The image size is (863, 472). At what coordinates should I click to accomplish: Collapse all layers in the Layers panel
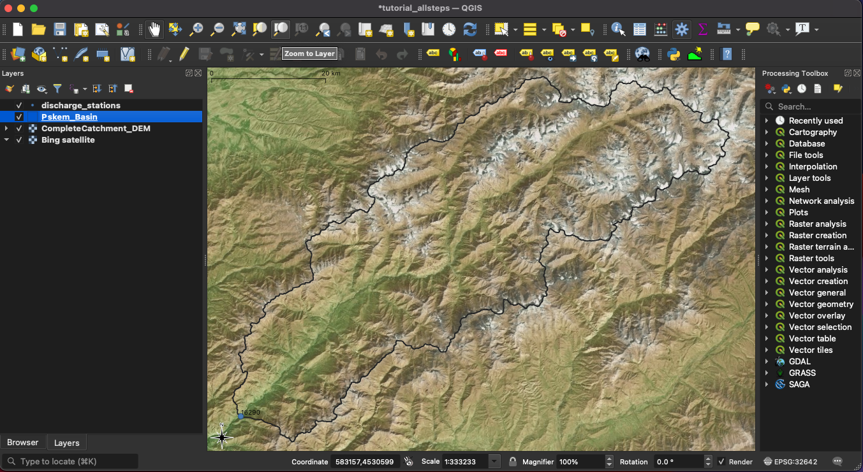[x=113, y=89]
